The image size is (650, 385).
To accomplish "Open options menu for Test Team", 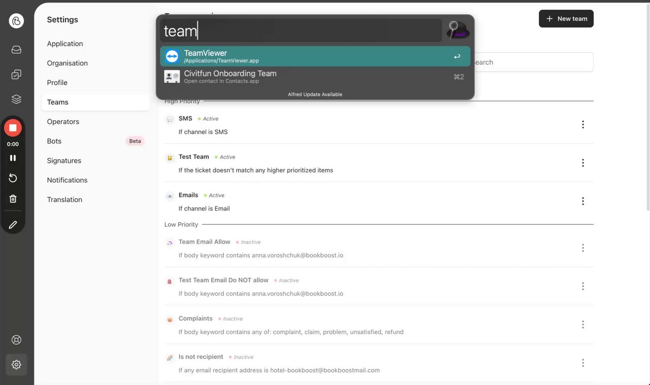I will coord(583,163).
